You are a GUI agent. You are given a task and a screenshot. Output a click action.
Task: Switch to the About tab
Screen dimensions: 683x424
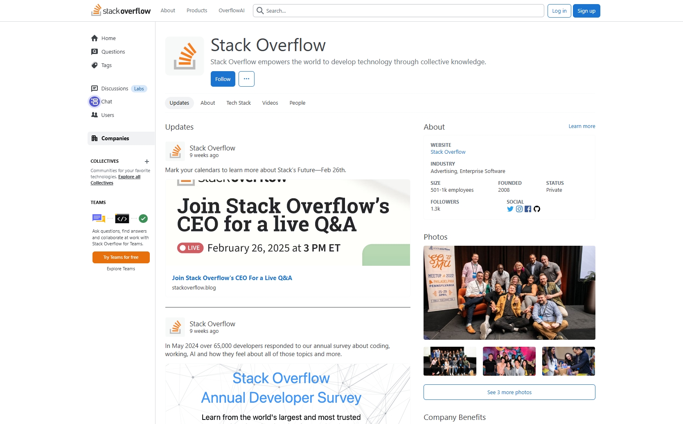(207, 103)
